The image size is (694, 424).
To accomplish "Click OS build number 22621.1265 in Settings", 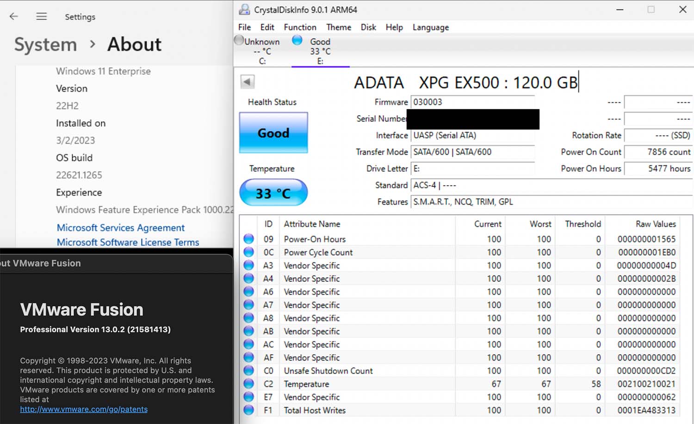I will coord(79,175).
